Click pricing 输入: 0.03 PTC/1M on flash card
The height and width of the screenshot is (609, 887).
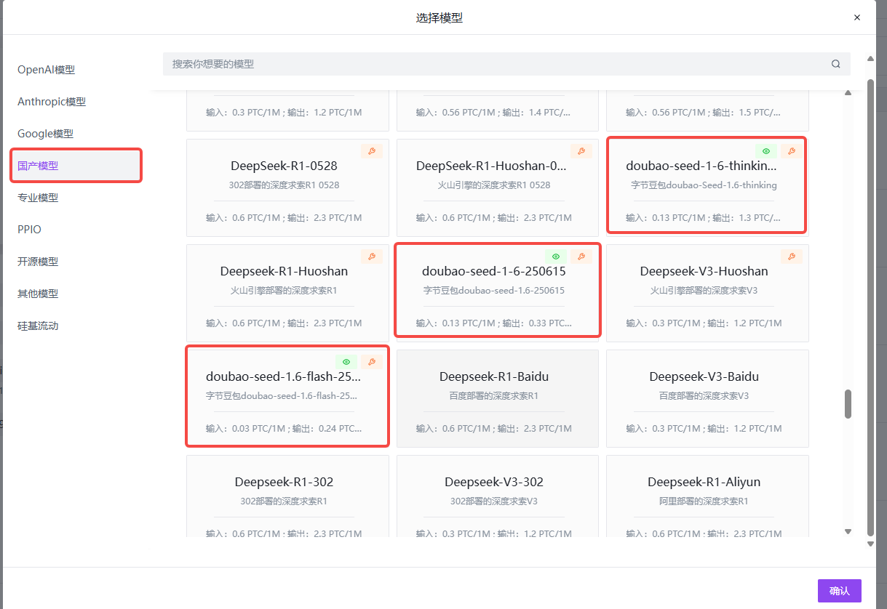click(246, 429)
